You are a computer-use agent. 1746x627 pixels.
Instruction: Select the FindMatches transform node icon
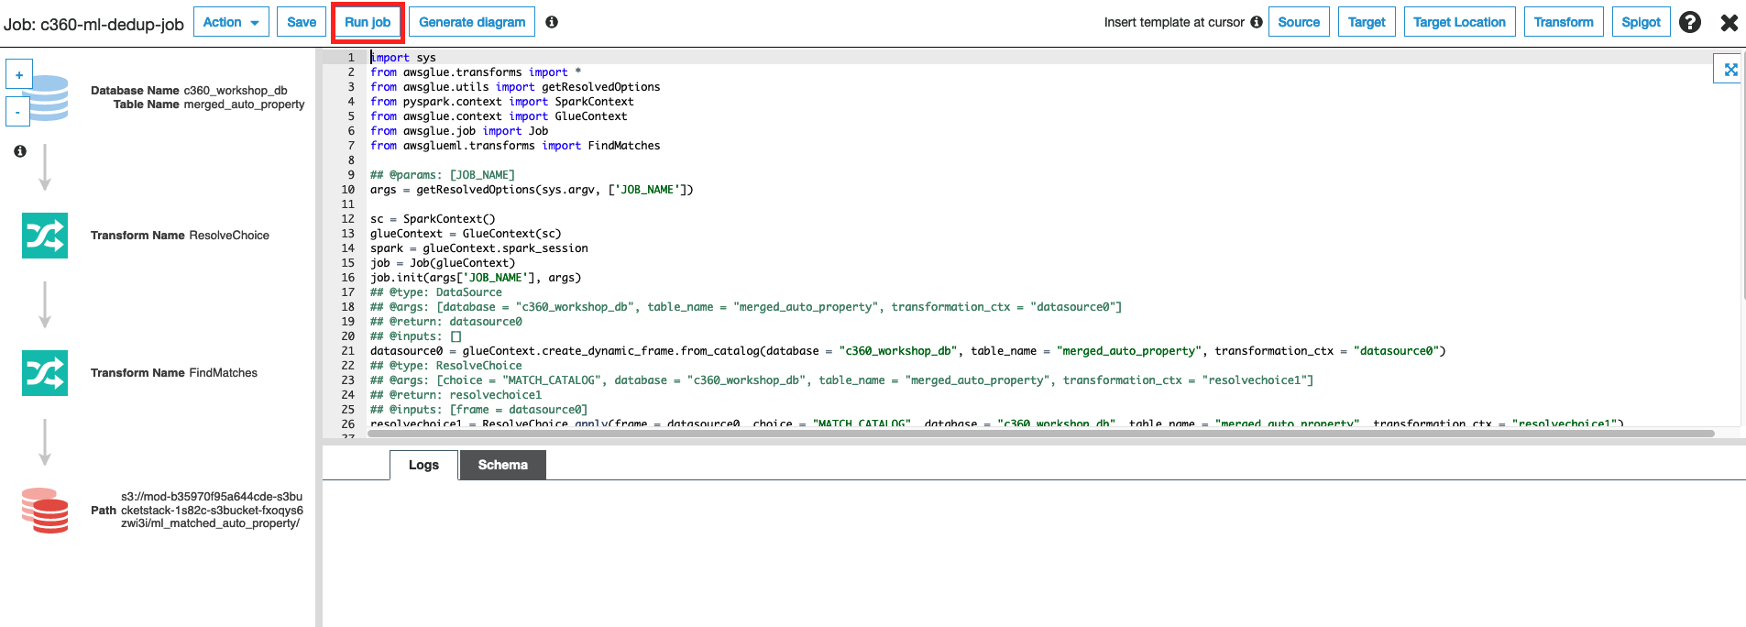point(45,373)
